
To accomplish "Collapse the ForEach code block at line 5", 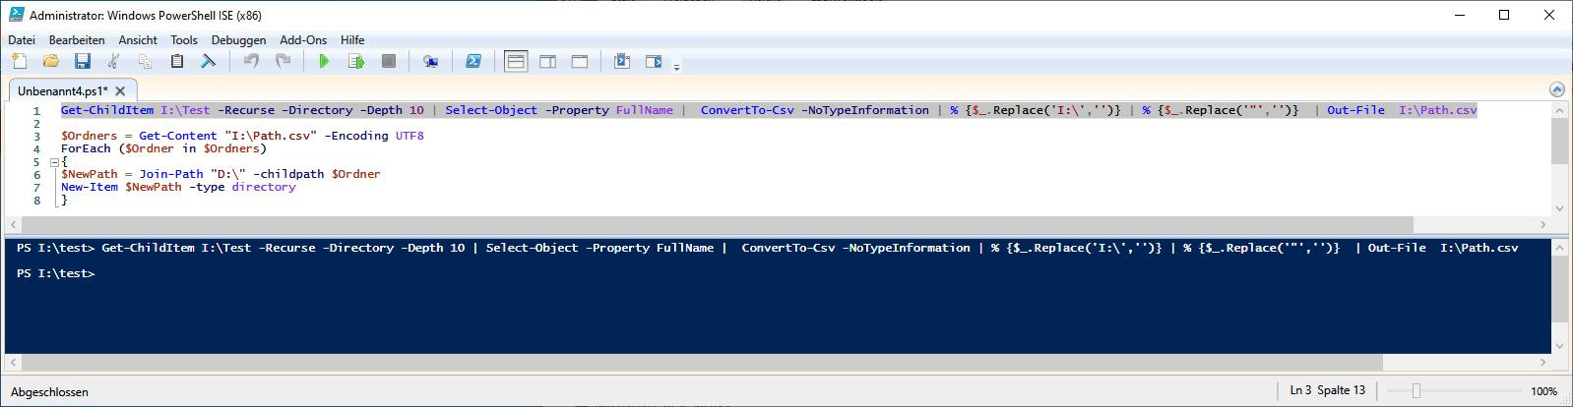I will pos(55,162).
